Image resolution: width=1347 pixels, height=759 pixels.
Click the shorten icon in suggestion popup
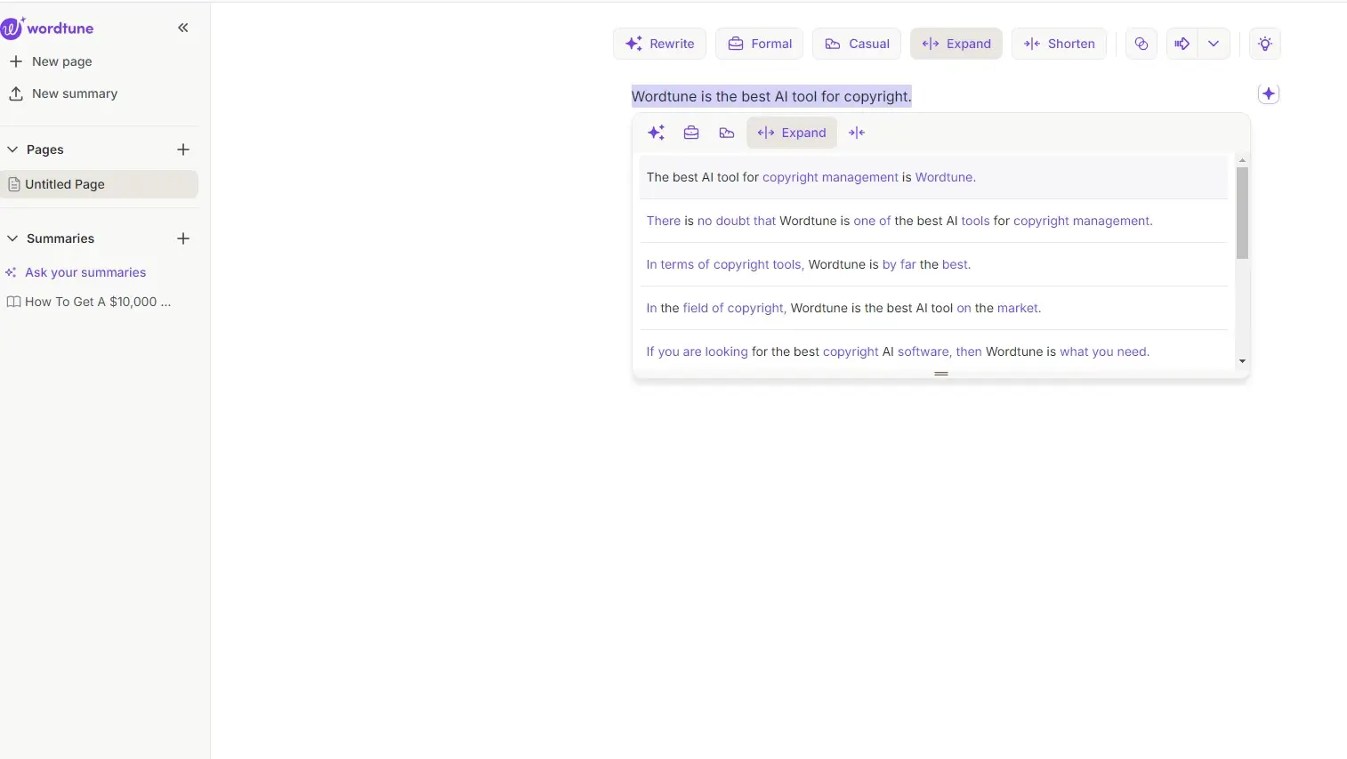coord(857,133)
